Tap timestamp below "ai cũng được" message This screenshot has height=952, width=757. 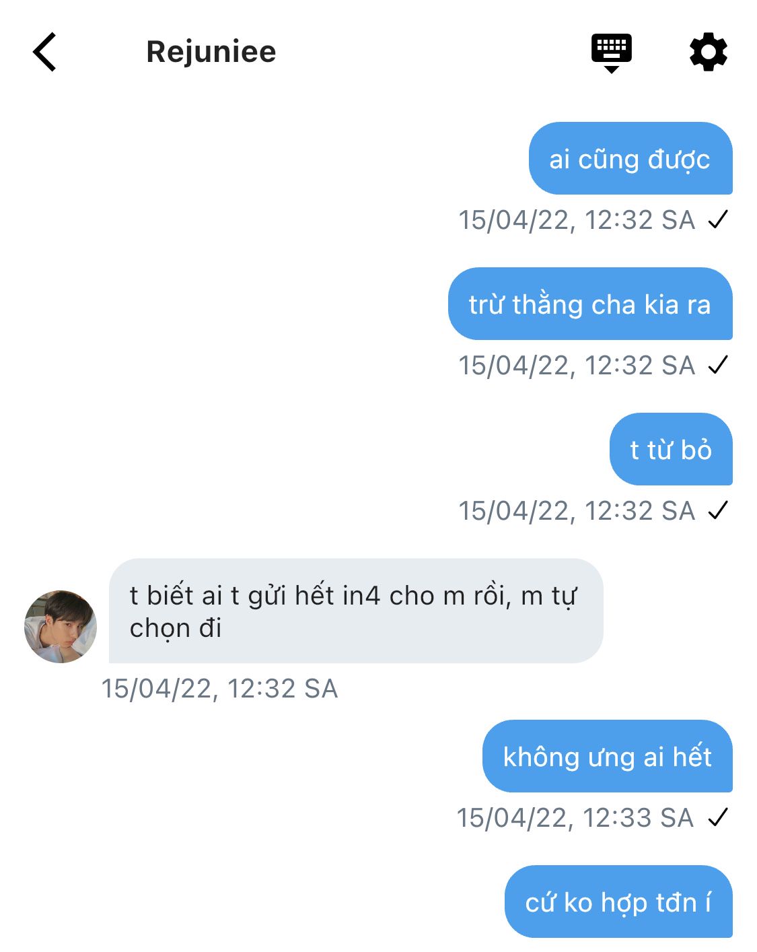point(576,220)
